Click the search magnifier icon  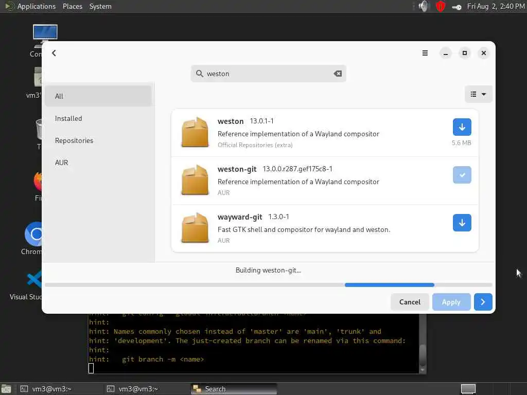click(200, 74)
